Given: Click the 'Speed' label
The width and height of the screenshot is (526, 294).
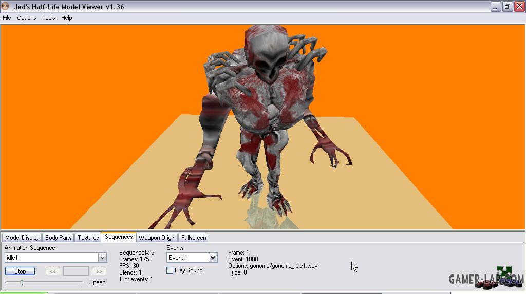Looking at the screenshot, I should tap(98, 282).
